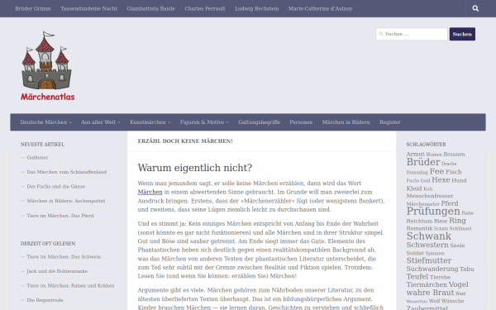This screenshot has width=496, height=310.
Task: Select the Ring tag
Action: [x=457, y=221]
